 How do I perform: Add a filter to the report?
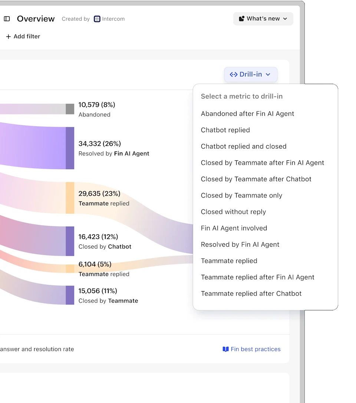(23, 37)
